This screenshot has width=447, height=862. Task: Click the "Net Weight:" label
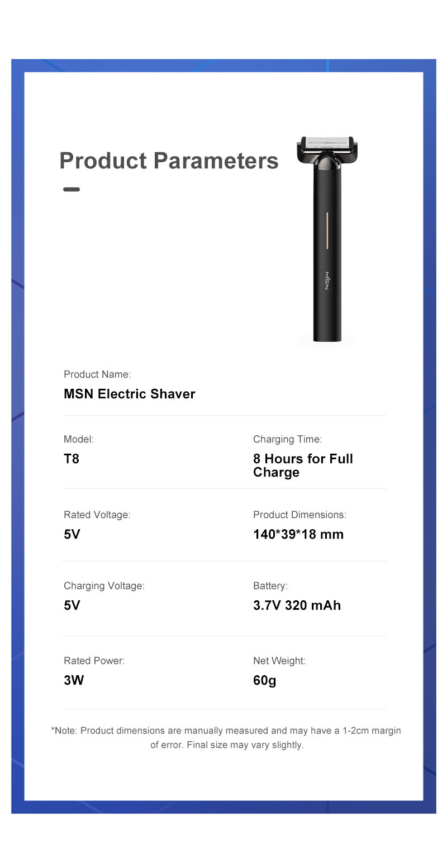click(279, 661)
